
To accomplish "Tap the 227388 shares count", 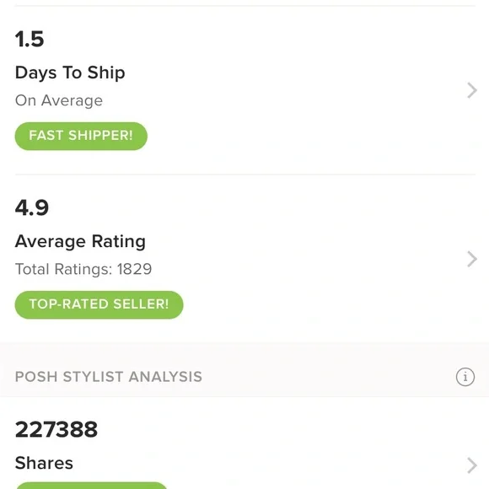I will pyautogui.click(x=56, y=429).
